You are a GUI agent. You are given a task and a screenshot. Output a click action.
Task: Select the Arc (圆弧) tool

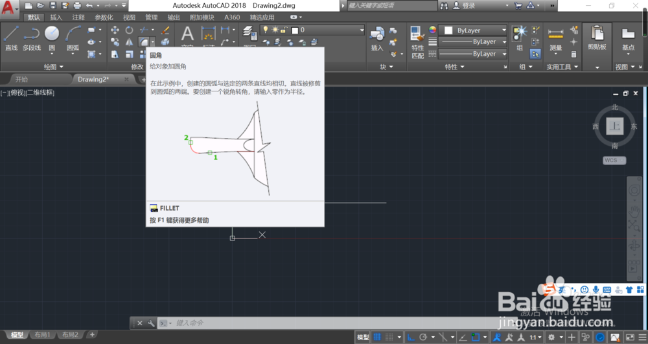(x=73, y=38)
